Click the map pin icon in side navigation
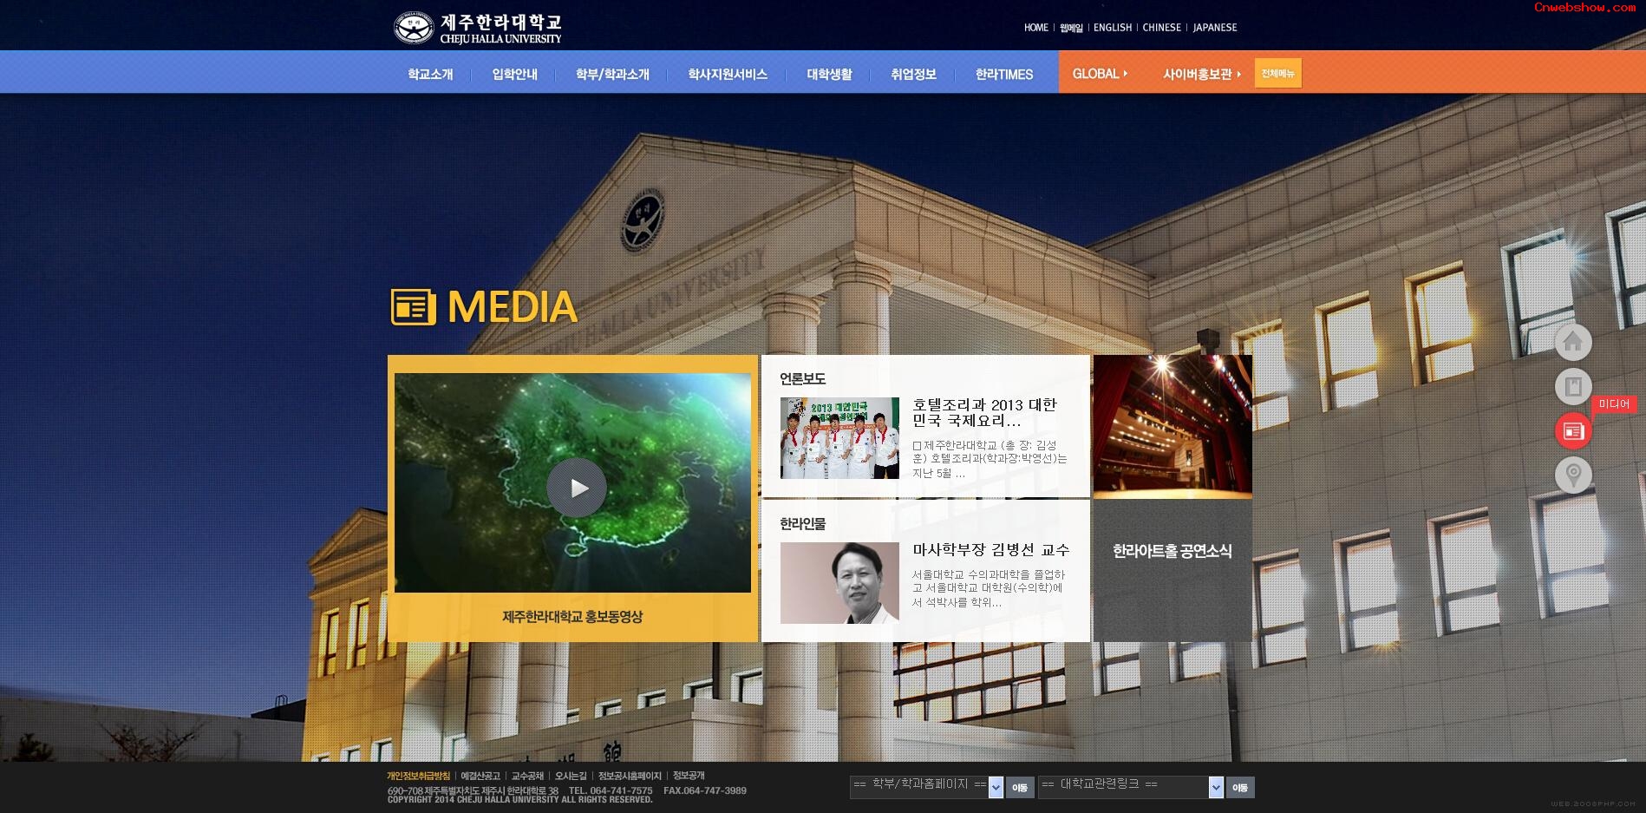The width and height of the screenshot is (1646, 813). click(1573, 475)
